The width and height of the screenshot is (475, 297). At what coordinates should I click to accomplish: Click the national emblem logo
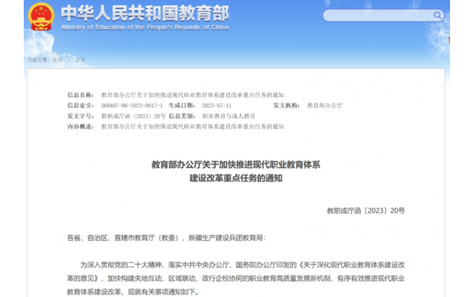pyautogui.click(x=41, y=17)
